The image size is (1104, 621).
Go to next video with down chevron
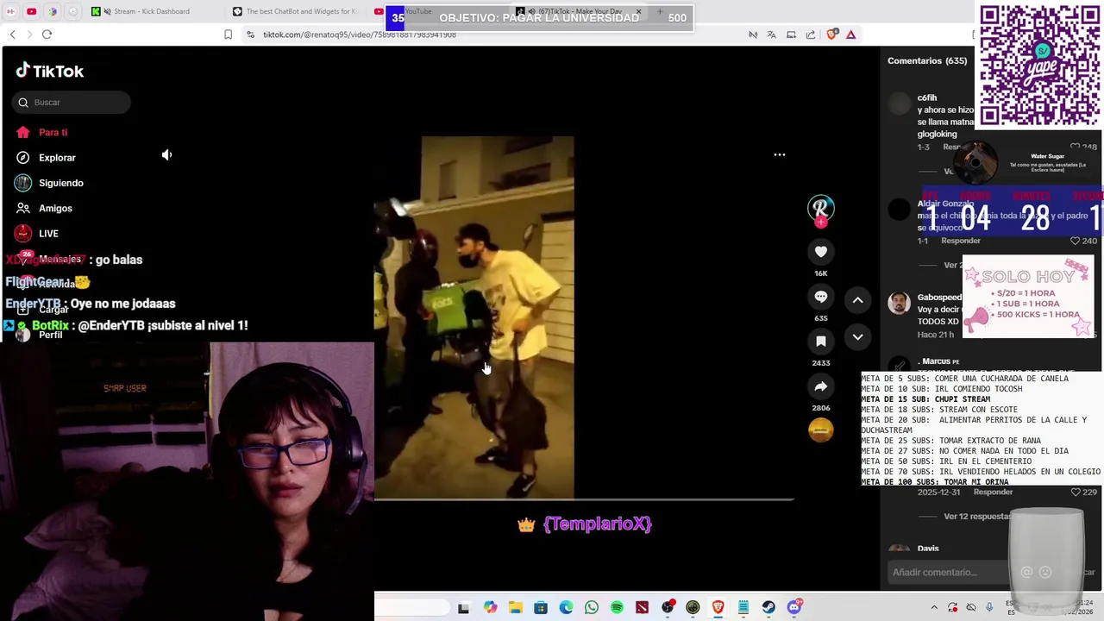pos(858,337)
